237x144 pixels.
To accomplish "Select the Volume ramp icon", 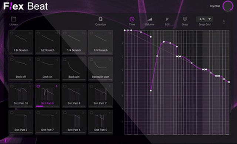I will 150,19.
